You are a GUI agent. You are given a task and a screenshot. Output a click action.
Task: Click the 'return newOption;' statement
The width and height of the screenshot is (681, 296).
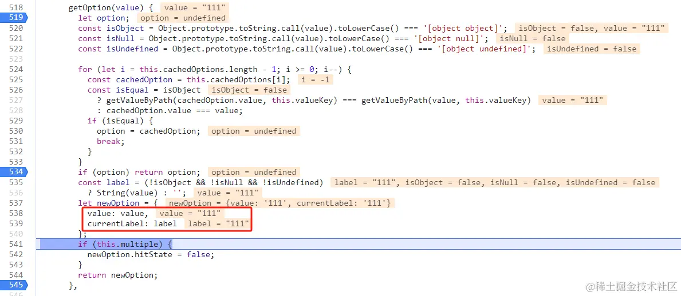pos(117,275)
